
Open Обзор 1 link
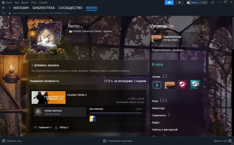64,127
